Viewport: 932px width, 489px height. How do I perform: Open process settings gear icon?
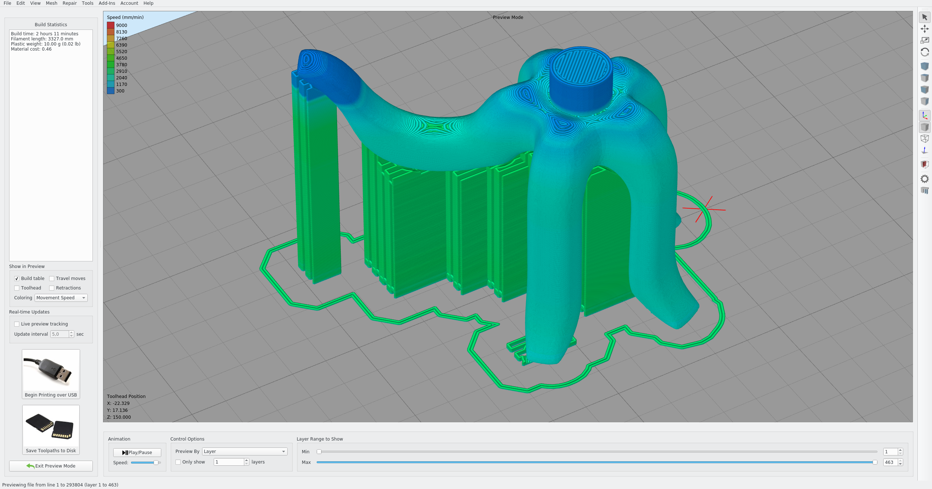coord(924,179)
